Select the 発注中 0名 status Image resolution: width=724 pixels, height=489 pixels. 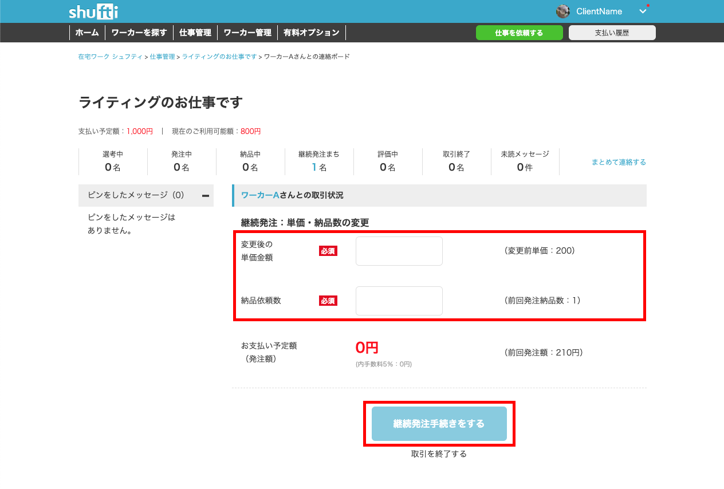point(182,161)
